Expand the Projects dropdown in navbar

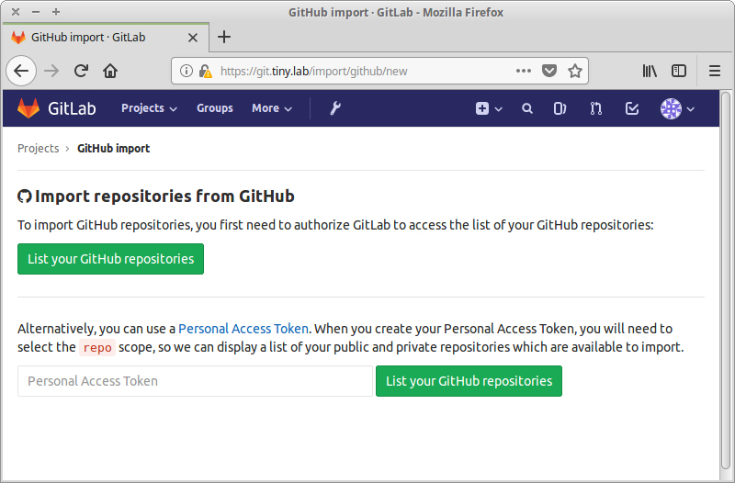click(x=149, y=108)
